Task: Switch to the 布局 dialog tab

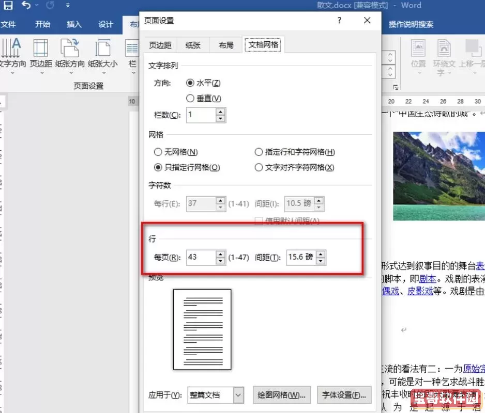Action: [x=226, y=45]
